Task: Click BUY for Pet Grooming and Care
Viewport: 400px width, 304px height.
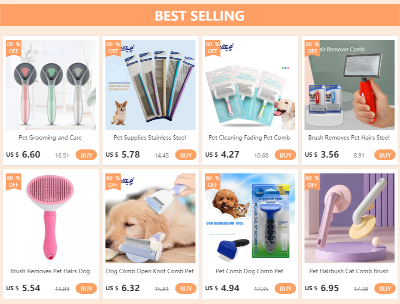Action: coord(86,155)
